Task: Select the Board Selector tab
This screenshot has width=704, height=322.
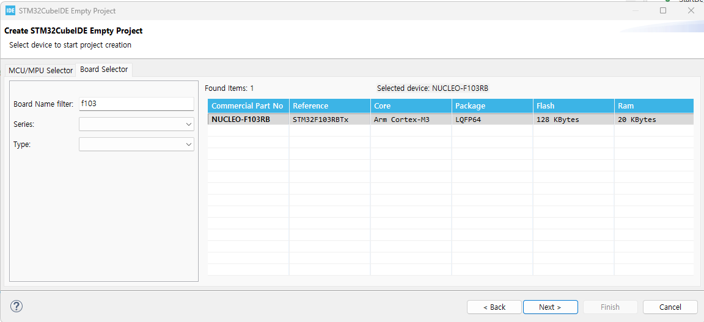Action: [x=104, y=70]
